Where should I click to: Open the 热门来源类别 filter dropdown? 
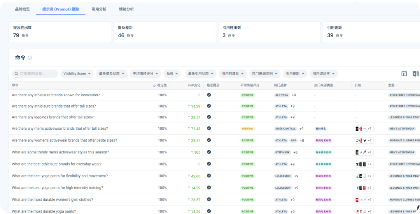click(265, 73)
